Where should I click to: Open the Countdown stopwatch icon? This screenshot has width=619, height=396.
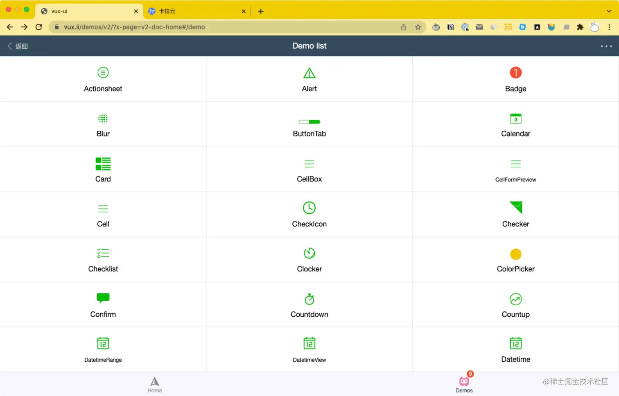point(309,299)
